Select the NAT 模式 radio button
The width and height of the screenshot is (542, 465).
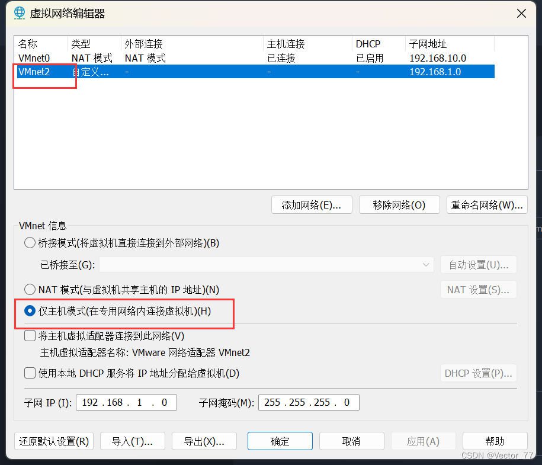(x=30, y=290)
